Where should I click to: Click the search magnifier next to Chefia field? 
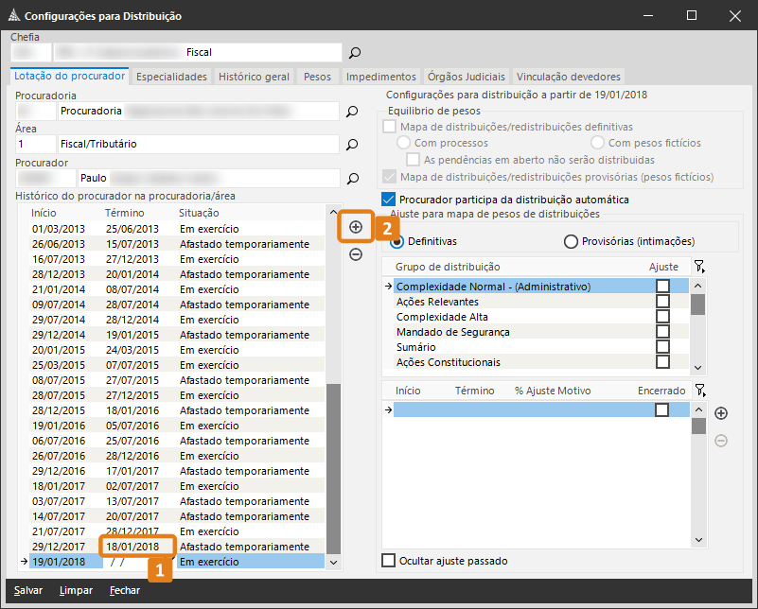click(355, 52)
